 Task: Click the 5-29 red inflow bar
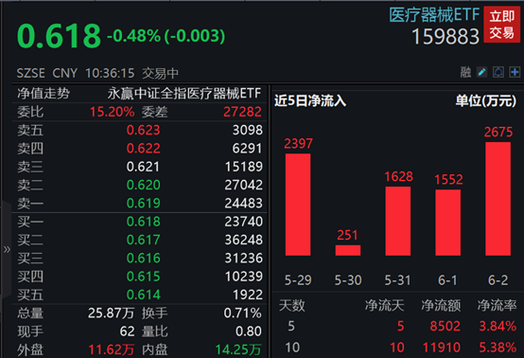pyautogui.click(x=298, y=205)
